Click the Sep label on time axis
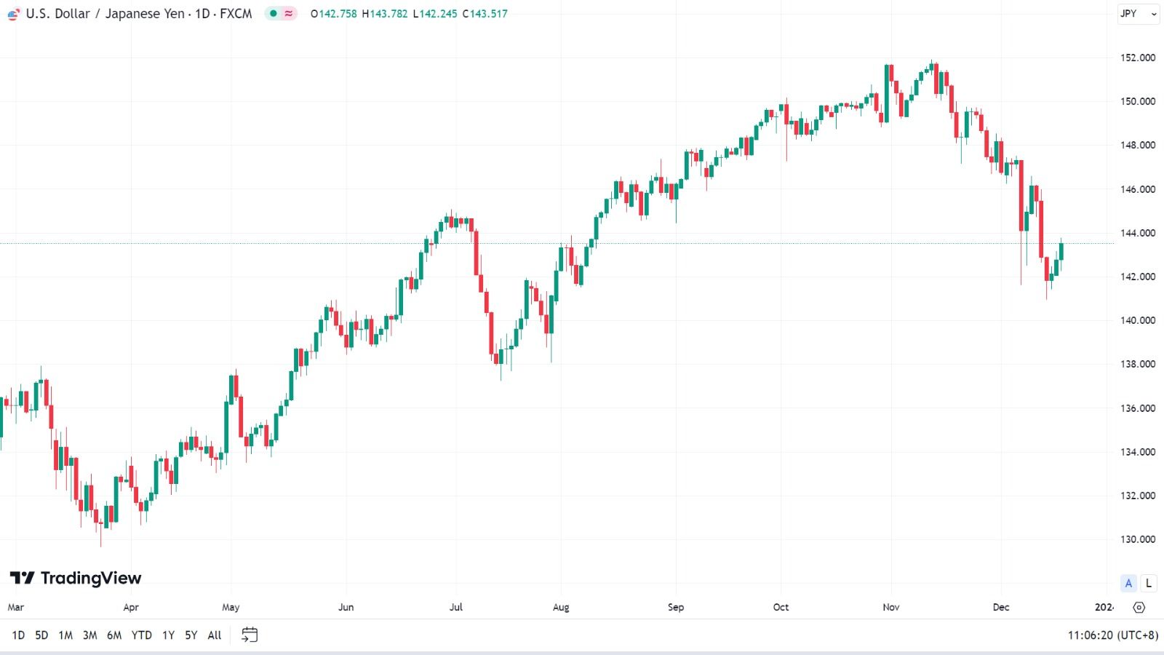The height and width of the screenshot is (655, 1164). pyautogui.click(x=676, y=607)
